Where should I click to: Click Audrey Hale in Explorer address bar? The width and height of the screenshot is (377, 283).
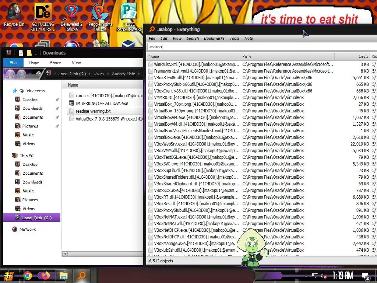point(123,74)
